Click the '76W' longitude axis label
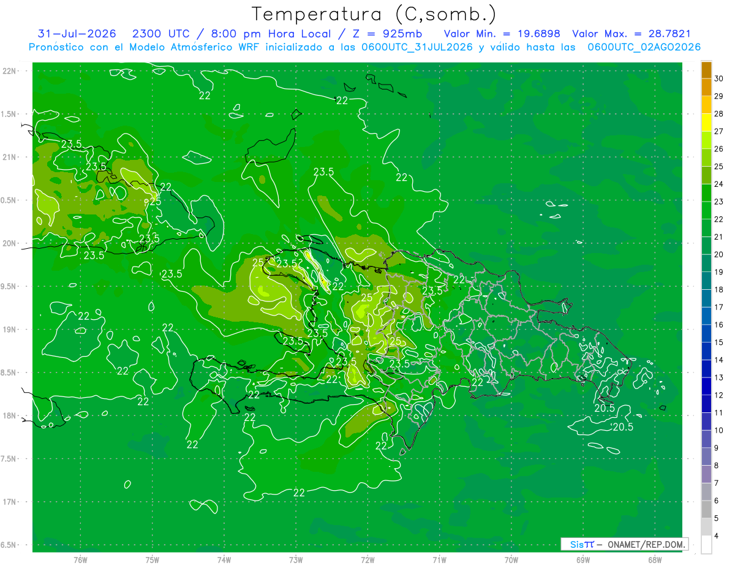 (80, 560)
